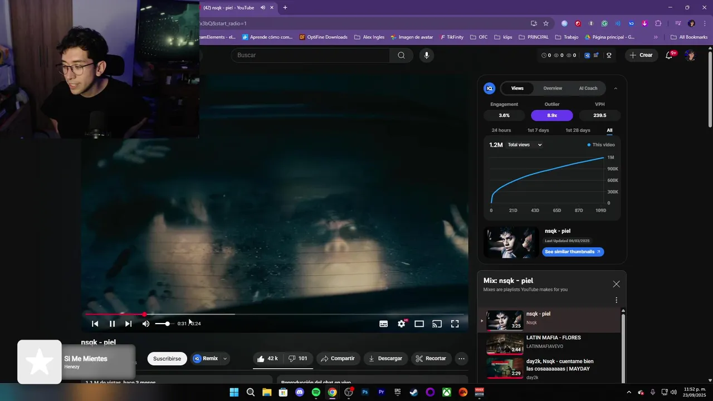Enter fullscreen mode
Screen dimensions: 713x401
455,324
